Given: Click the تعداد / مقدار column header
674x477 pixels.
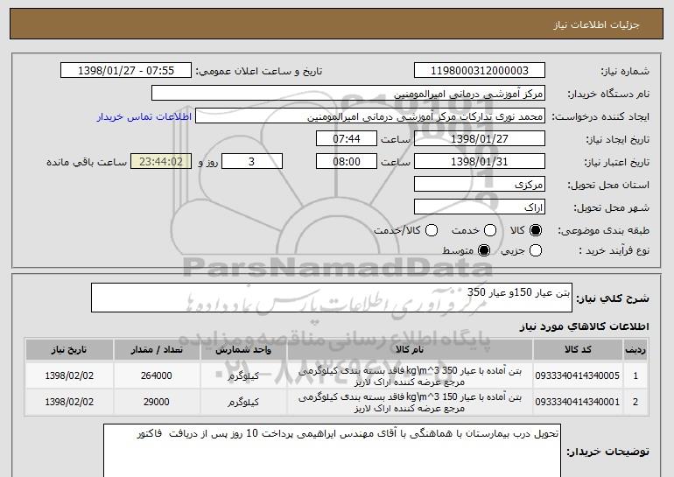Looking at the screenshot, I should click(157, 349).
